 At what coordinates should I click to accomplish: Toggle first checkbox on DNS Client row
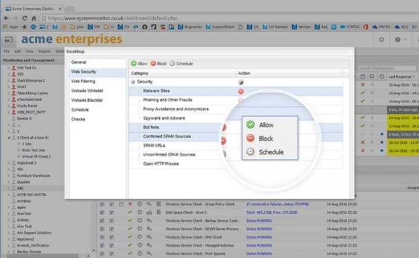pyautogui.click(x=102, y=237)
